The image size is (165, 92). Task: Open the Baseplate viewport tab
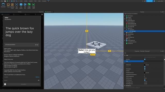[49, 12]
